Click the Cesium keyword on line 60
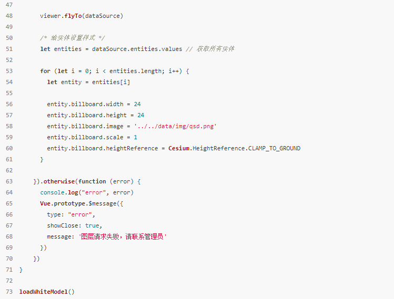This screenshot has height=299, width=394. point(179,148)
